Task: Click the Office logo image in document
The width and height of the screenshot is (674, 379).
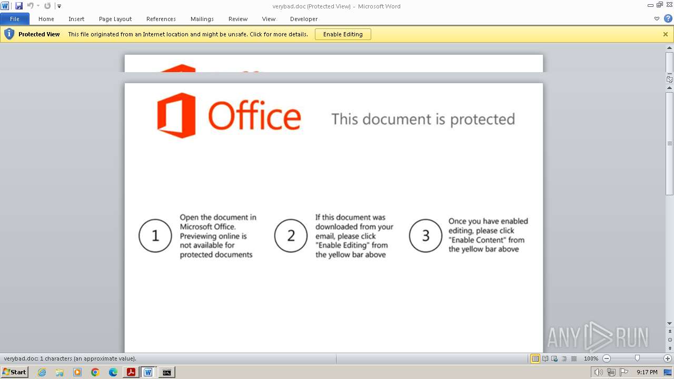Action: click(x=229, y=116)
